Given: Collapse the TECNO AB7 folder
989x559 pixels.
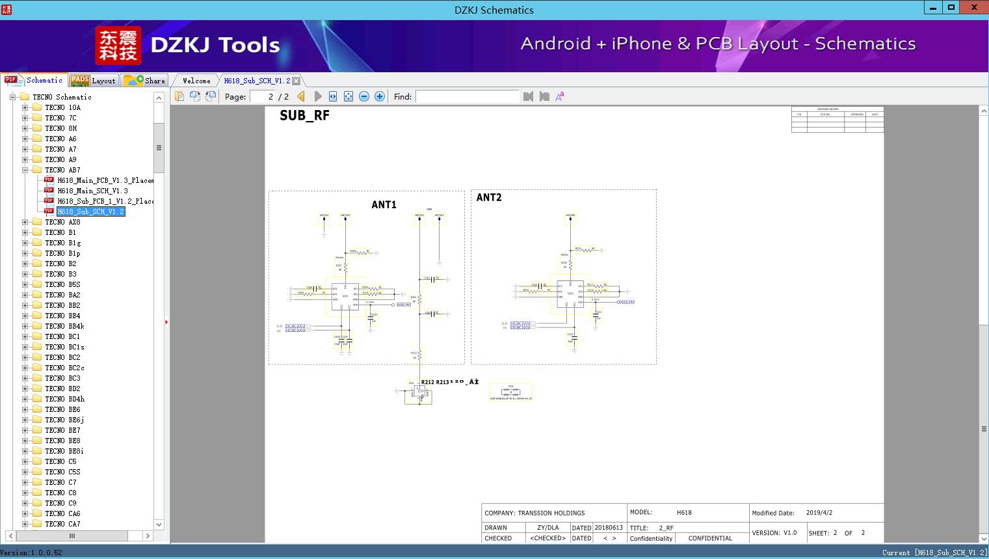Looking at the screenshot, I should [x=25, y=170].
